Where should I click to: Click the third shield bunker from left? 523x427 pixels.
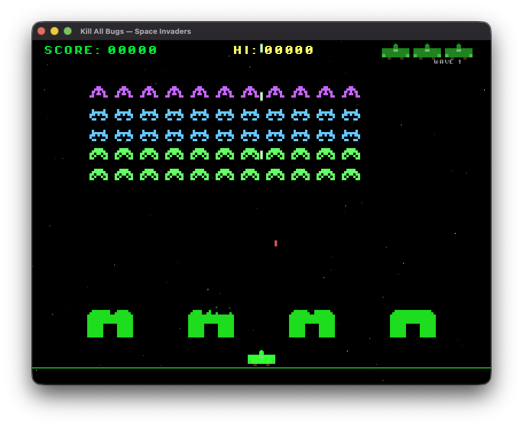[312, 324]
